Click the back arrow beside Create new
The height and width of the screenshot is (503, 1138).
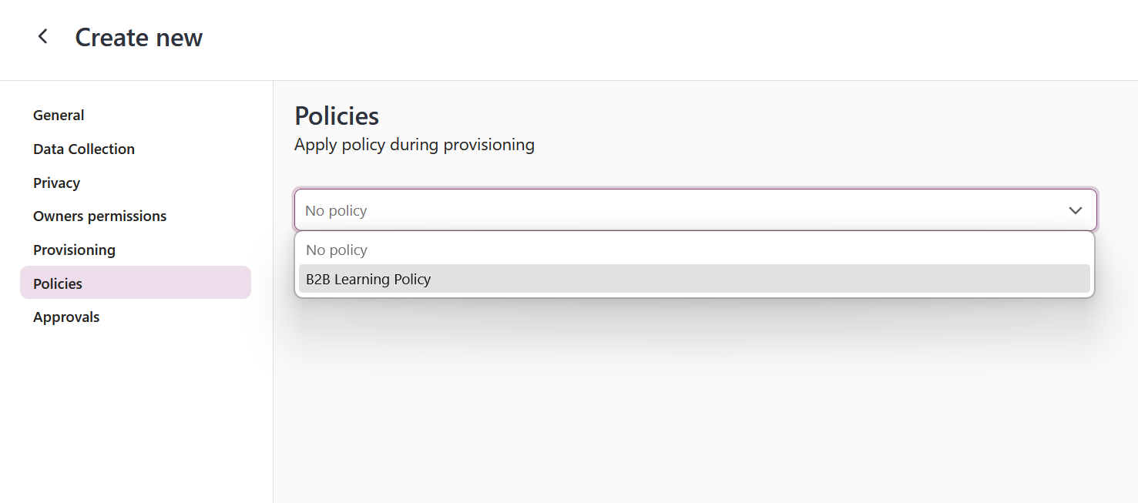(x=43, y=37)
